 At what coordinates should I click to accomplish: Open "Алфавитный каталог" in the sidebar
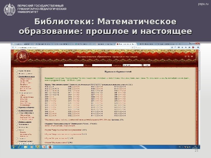pyautogui.click(x=25, y=141)
